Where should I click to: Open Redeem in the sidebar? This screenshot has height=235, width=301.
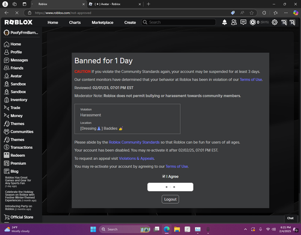[14, 155]
